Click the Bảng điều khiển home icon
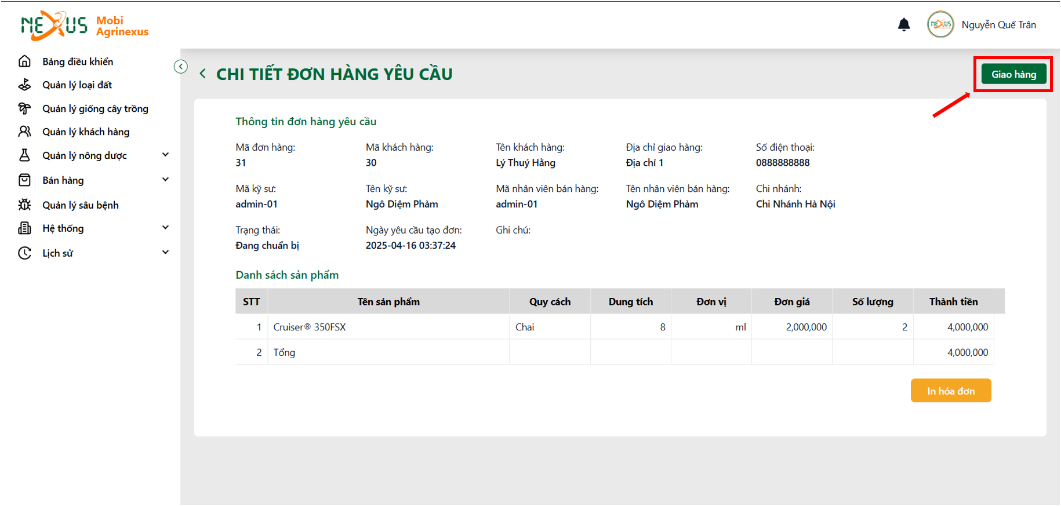The width and height of the screenshot is (1061, 506). (24, 61)
